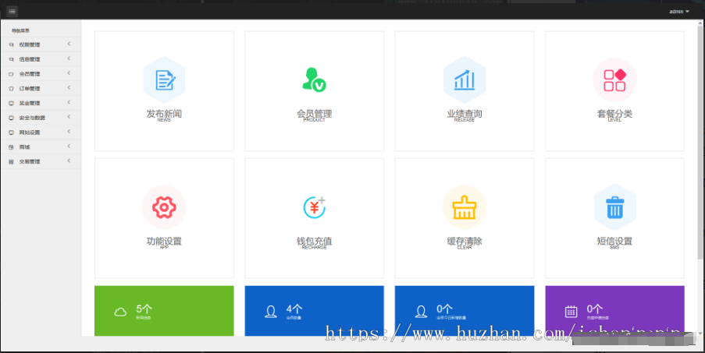Open the admin user dropdown
This screenshot has height=353, width=705.
tap(678, 12)
